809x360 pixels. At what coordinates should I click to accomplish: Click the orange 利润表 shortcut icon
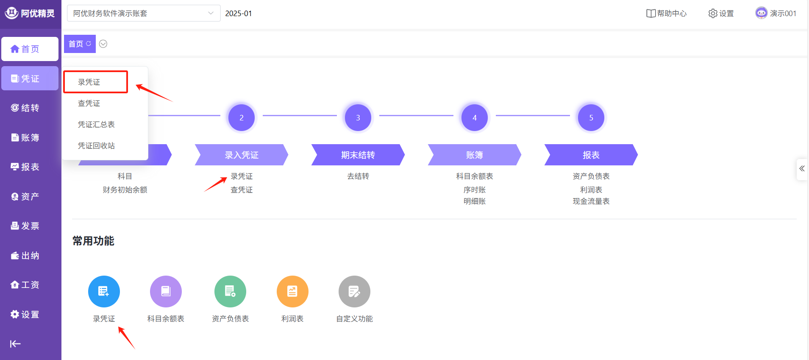click(292, 291)
